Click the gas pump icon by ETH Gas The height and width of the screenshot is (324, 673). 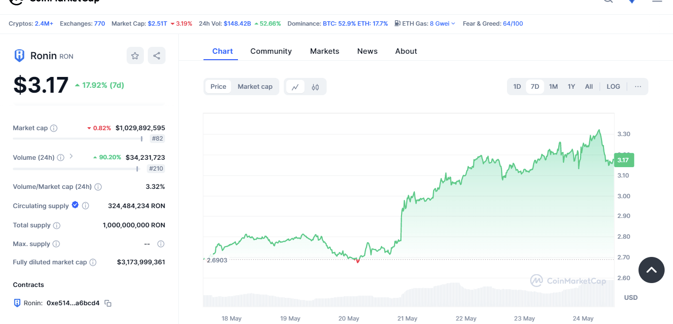click(x=398, y=23)
